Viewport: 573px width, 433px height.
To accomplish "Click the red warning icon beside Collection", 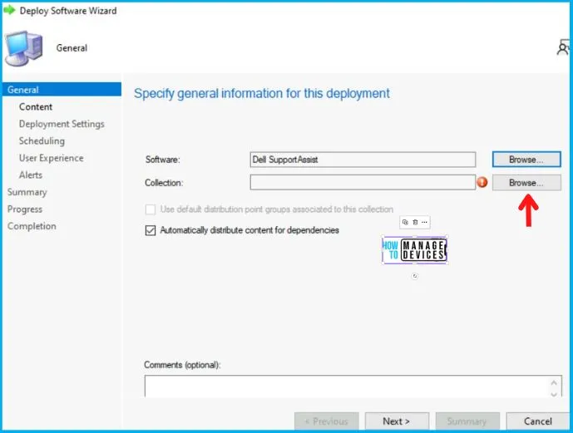I will point(482,183).
